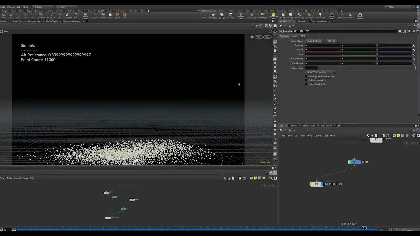Enable Keep Position When Parenting checkbox
420x236 pixels.
[x=306, y=76]
